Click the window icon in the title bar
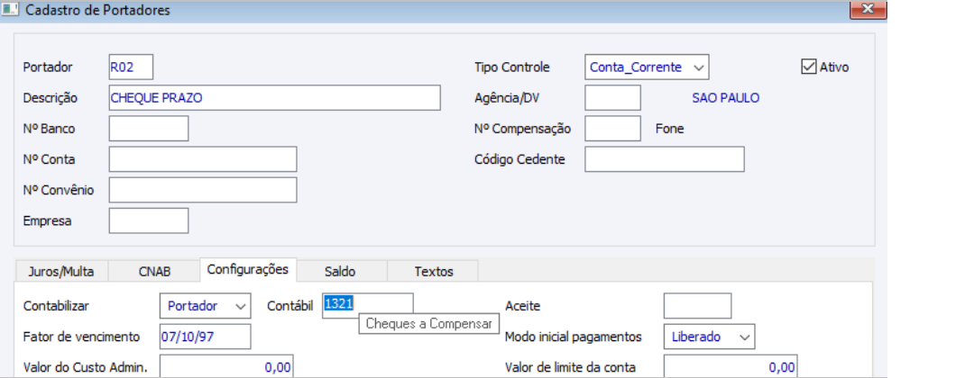 coord(11,10)
